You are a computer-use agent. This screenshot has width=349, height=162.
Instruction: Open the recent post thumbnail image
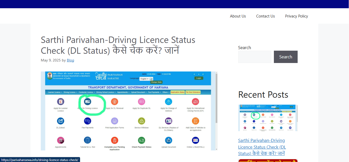tap(268, 118)
